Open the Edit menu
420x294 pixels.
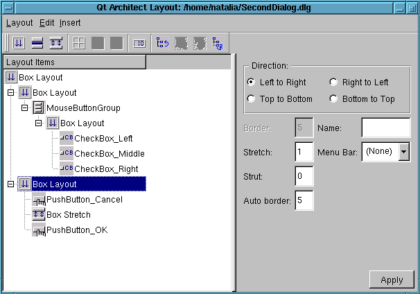click(x=47, y=23)
